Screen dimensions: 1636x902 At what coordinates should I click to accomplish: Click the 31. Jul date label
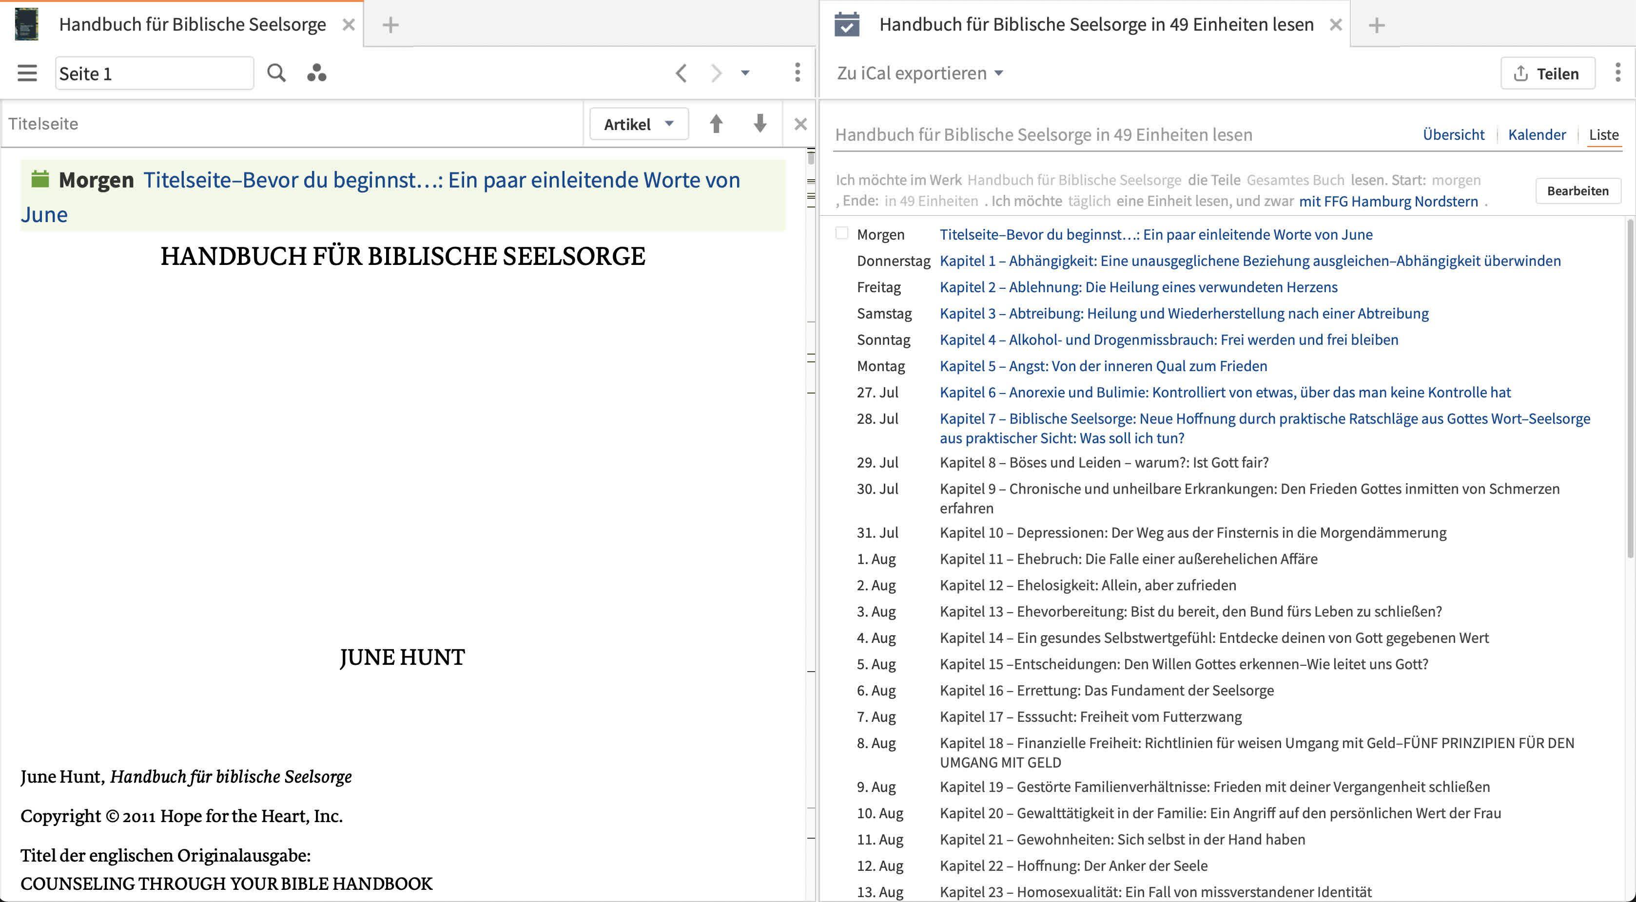coord(877,532)
